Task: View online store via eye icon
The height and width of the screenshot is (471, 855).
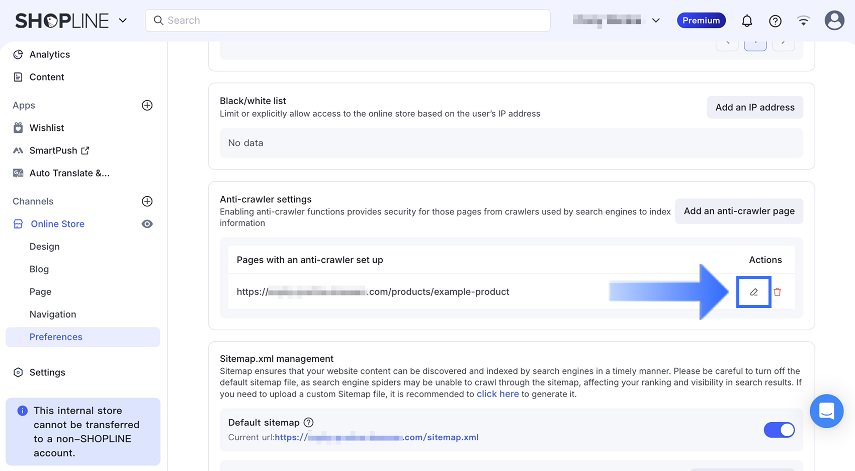Action: [147, 224]
